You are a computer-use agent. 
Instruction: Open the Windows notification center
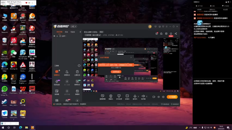pos(228,128)
